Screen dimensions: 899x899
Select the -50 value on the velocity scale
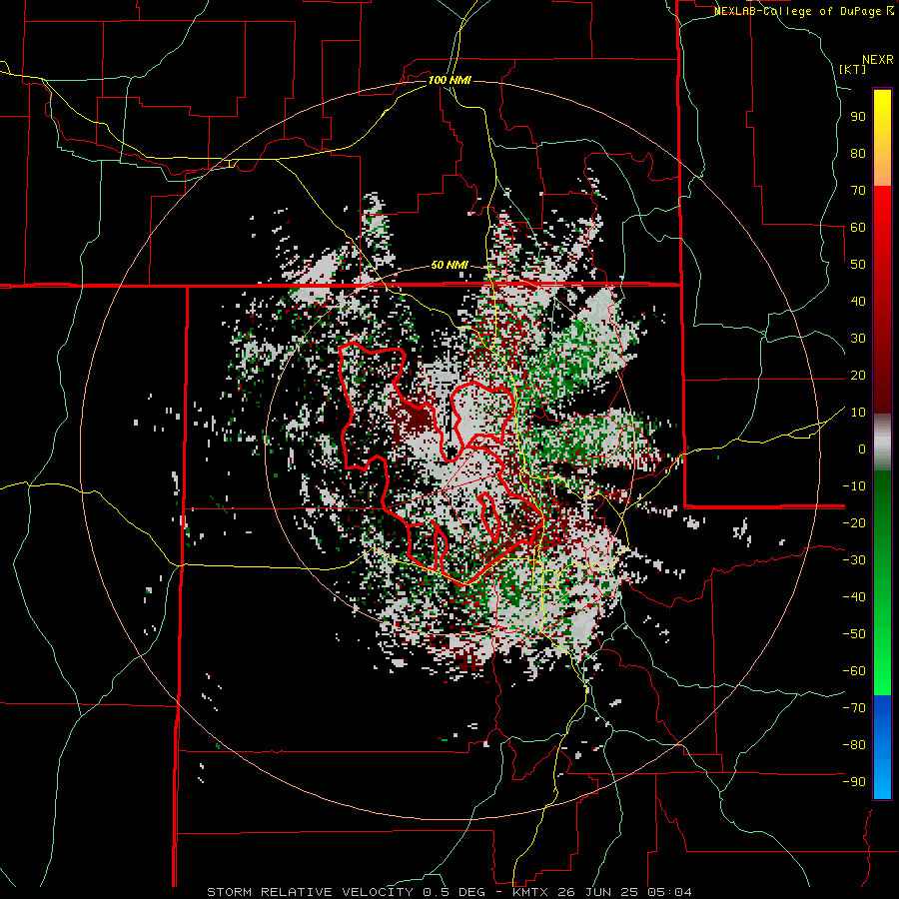point(854,634)
